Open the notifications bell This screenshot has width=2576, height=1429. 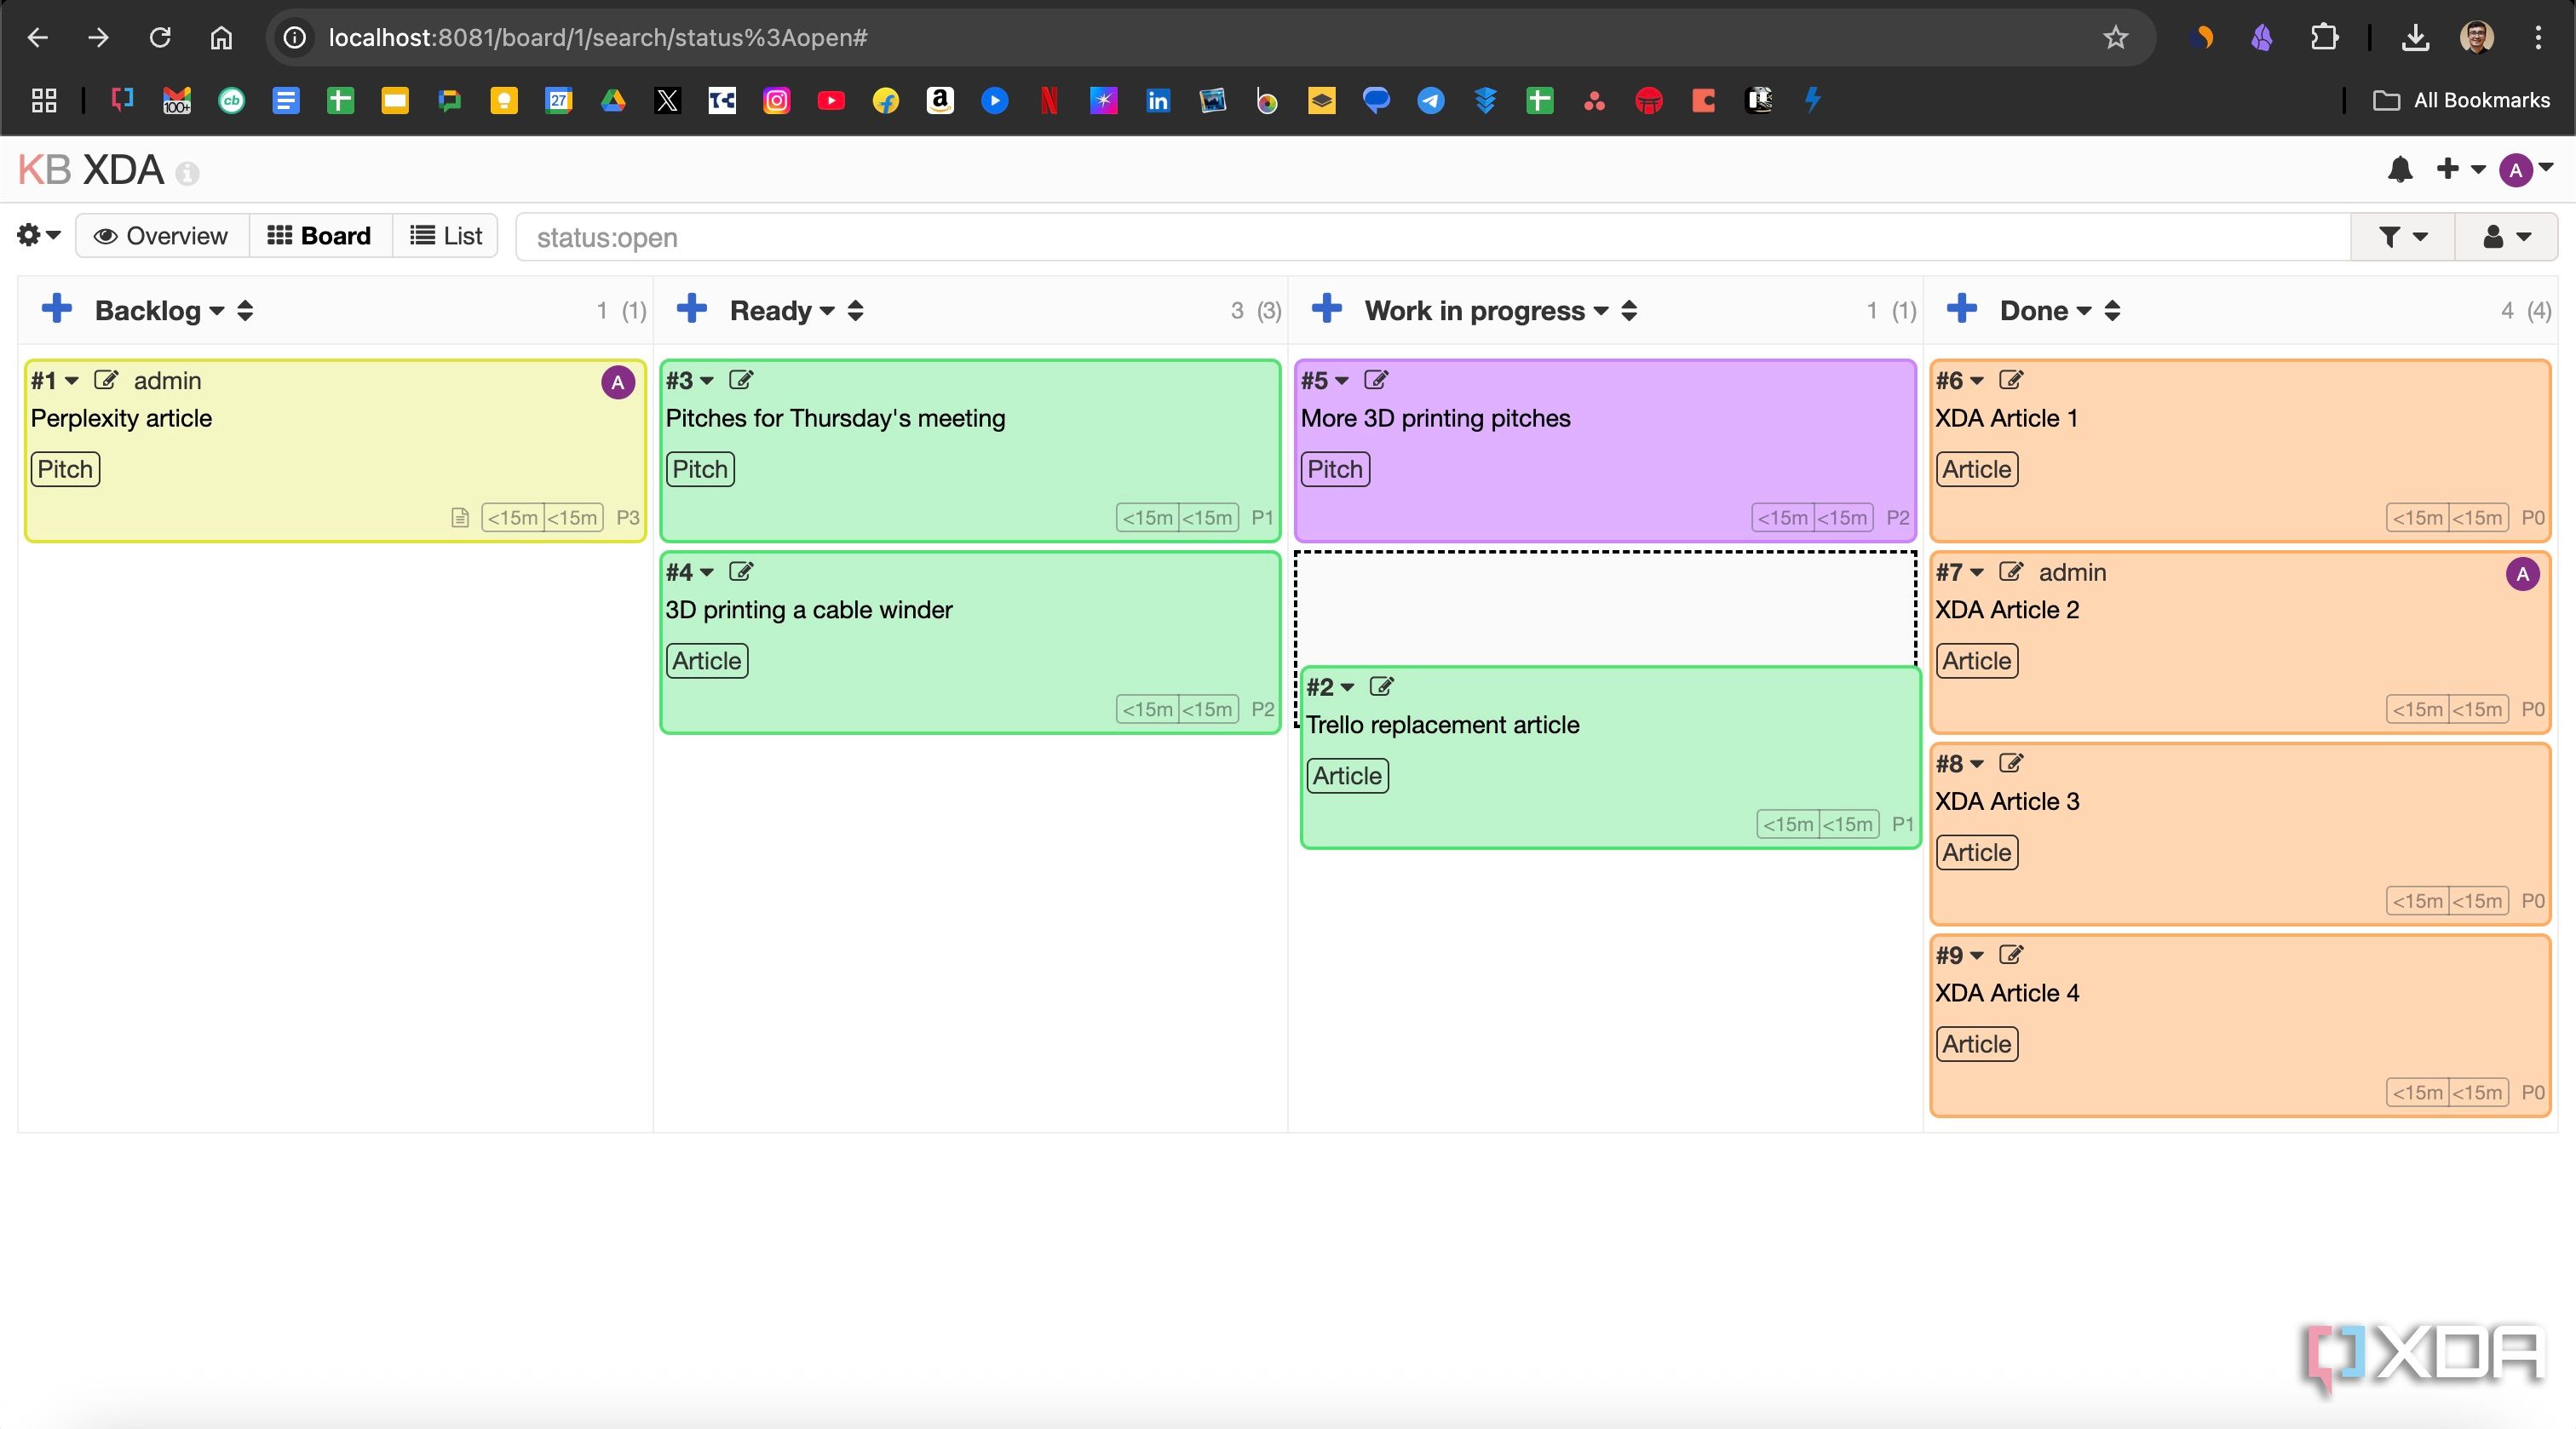(x=2400, y=170)
